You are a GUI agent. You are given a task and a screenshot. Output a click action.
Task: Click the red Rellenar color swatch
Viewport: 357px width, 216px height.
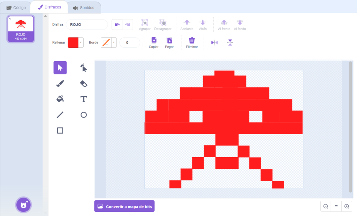[x=73, y=42]
